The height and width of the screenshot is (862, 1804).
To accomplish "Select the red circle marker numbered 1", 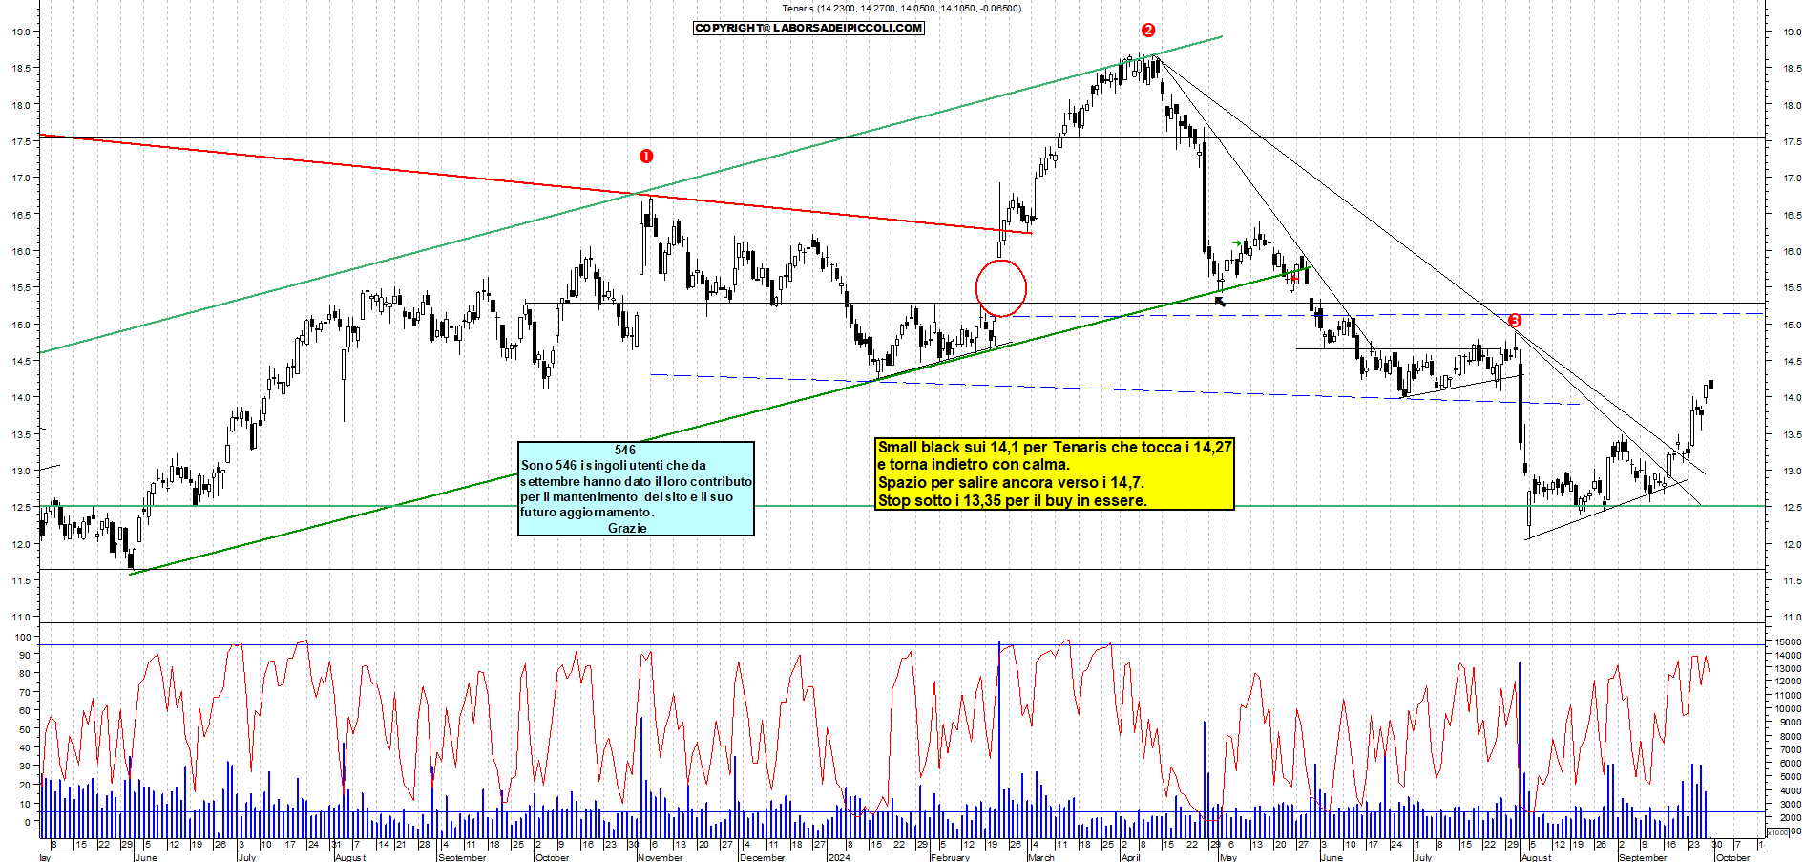I will (646, 156).
